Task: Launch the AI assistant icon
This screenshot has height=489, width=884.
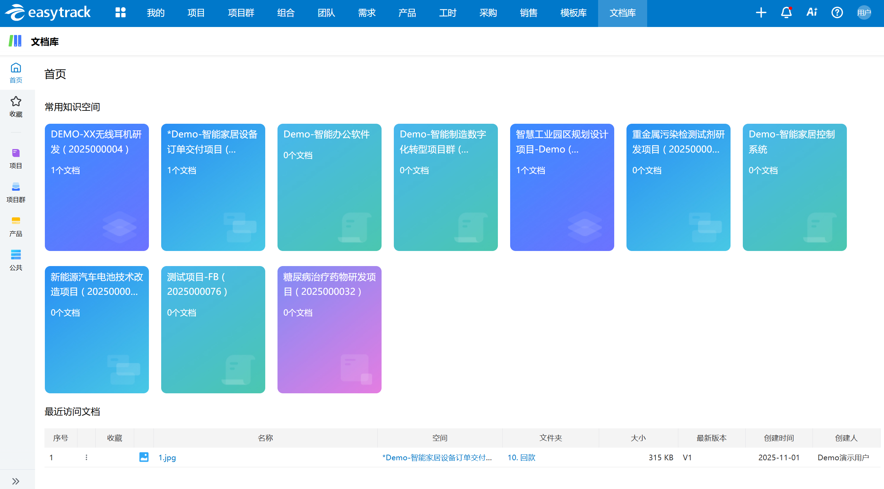Action: click(x=811, y=13)
